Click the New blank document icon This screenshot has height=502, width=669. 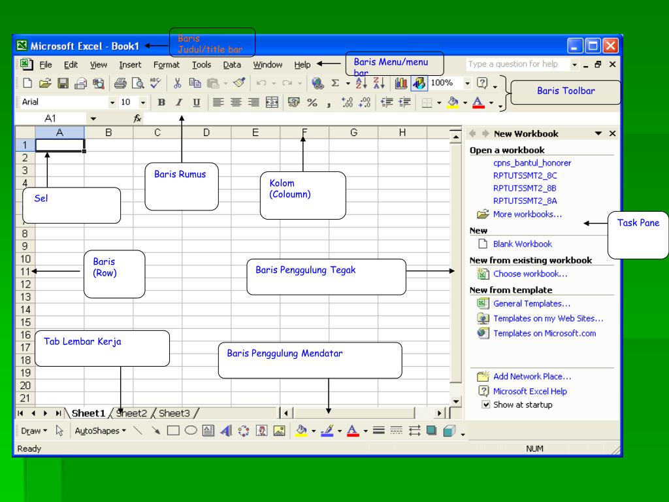[27, 83]
